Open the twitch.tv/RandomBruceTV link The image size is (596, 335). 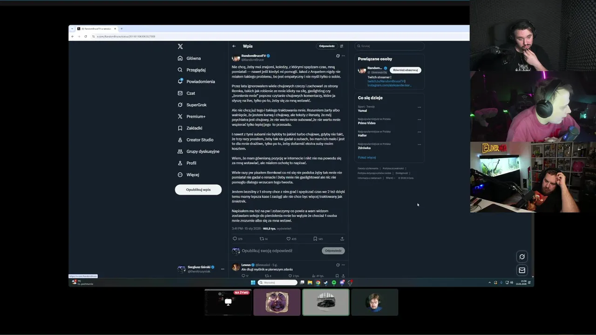pyautogui.click(x=386, y=81)
